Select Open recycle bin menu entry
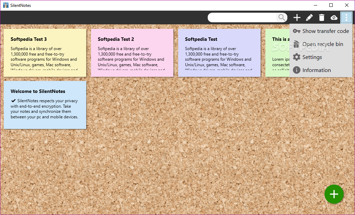The height and width of the screenshot is (215, 355). click(x=321, y=44)
